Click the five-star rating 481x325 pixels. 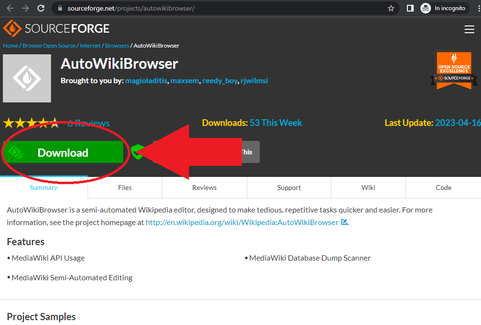[x=31, y=123]
